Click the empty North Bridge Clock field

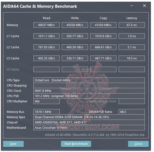click(x=132, y=101)
